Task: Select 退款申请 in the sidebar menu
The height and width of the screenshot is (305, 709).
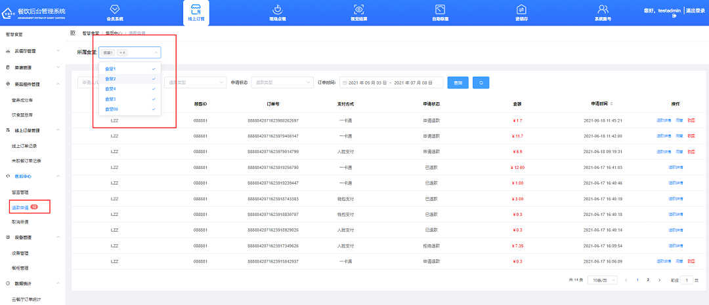Action: point(21,207)
